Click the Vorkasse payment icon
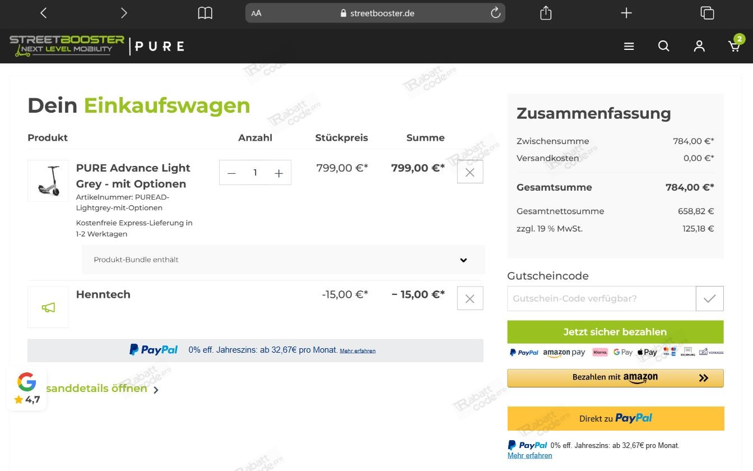The image size is (753, 471). point(711,352)
